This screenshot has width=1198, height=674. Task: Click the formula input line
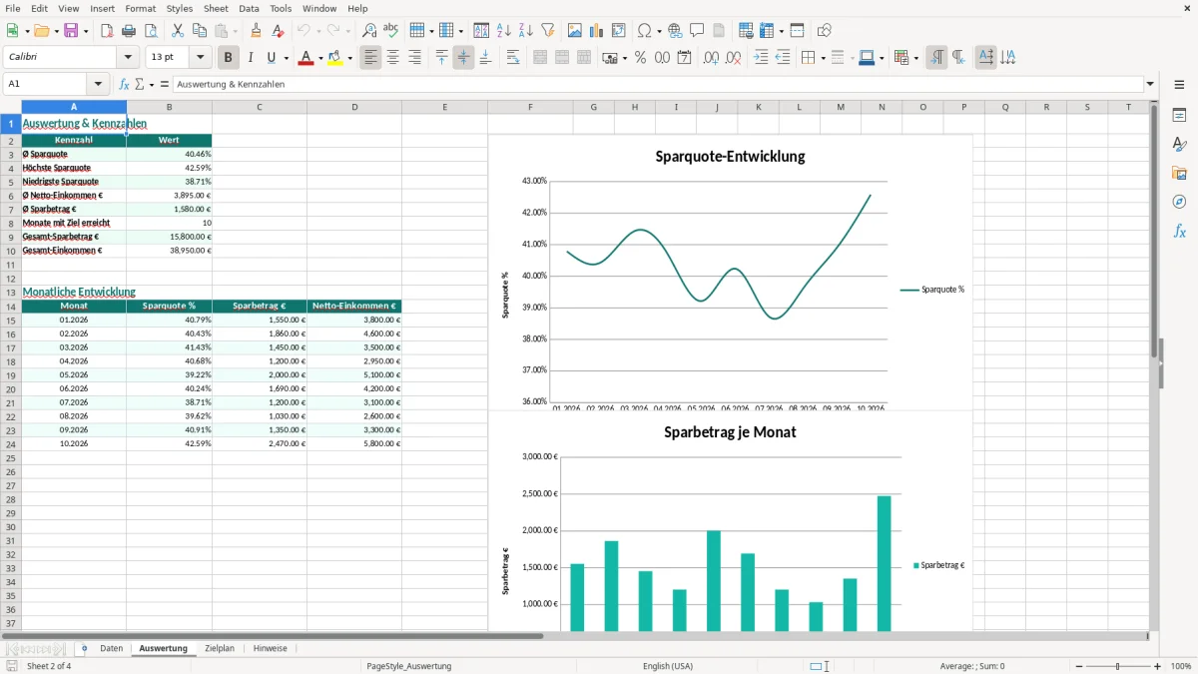point(658,85)
